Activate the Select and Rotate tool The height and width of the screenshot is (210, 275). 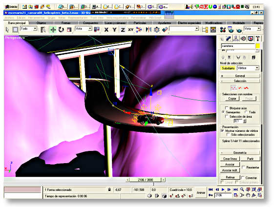pos(61,29)
